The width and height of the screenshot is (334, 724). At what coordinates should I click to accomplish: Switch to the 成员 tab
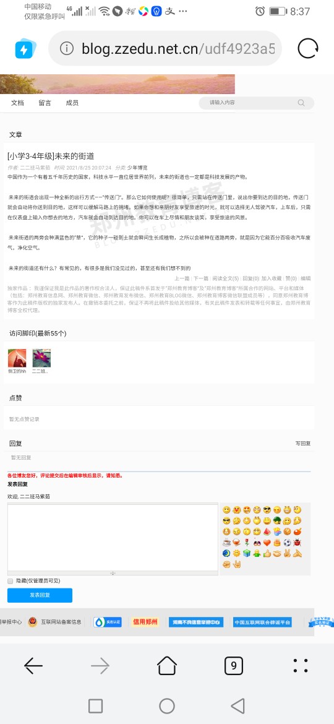click(72, 103)
